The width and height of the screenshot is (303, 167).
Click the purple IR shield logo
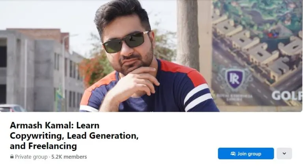(x=235, y=78)
